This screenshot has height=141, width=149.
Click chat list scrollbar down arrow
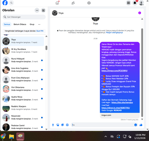point(46,129)
